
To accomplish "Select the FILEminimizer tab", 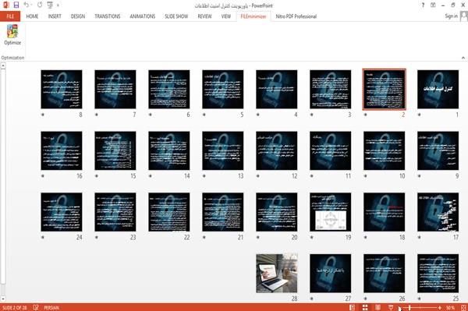I will (253, 16).
